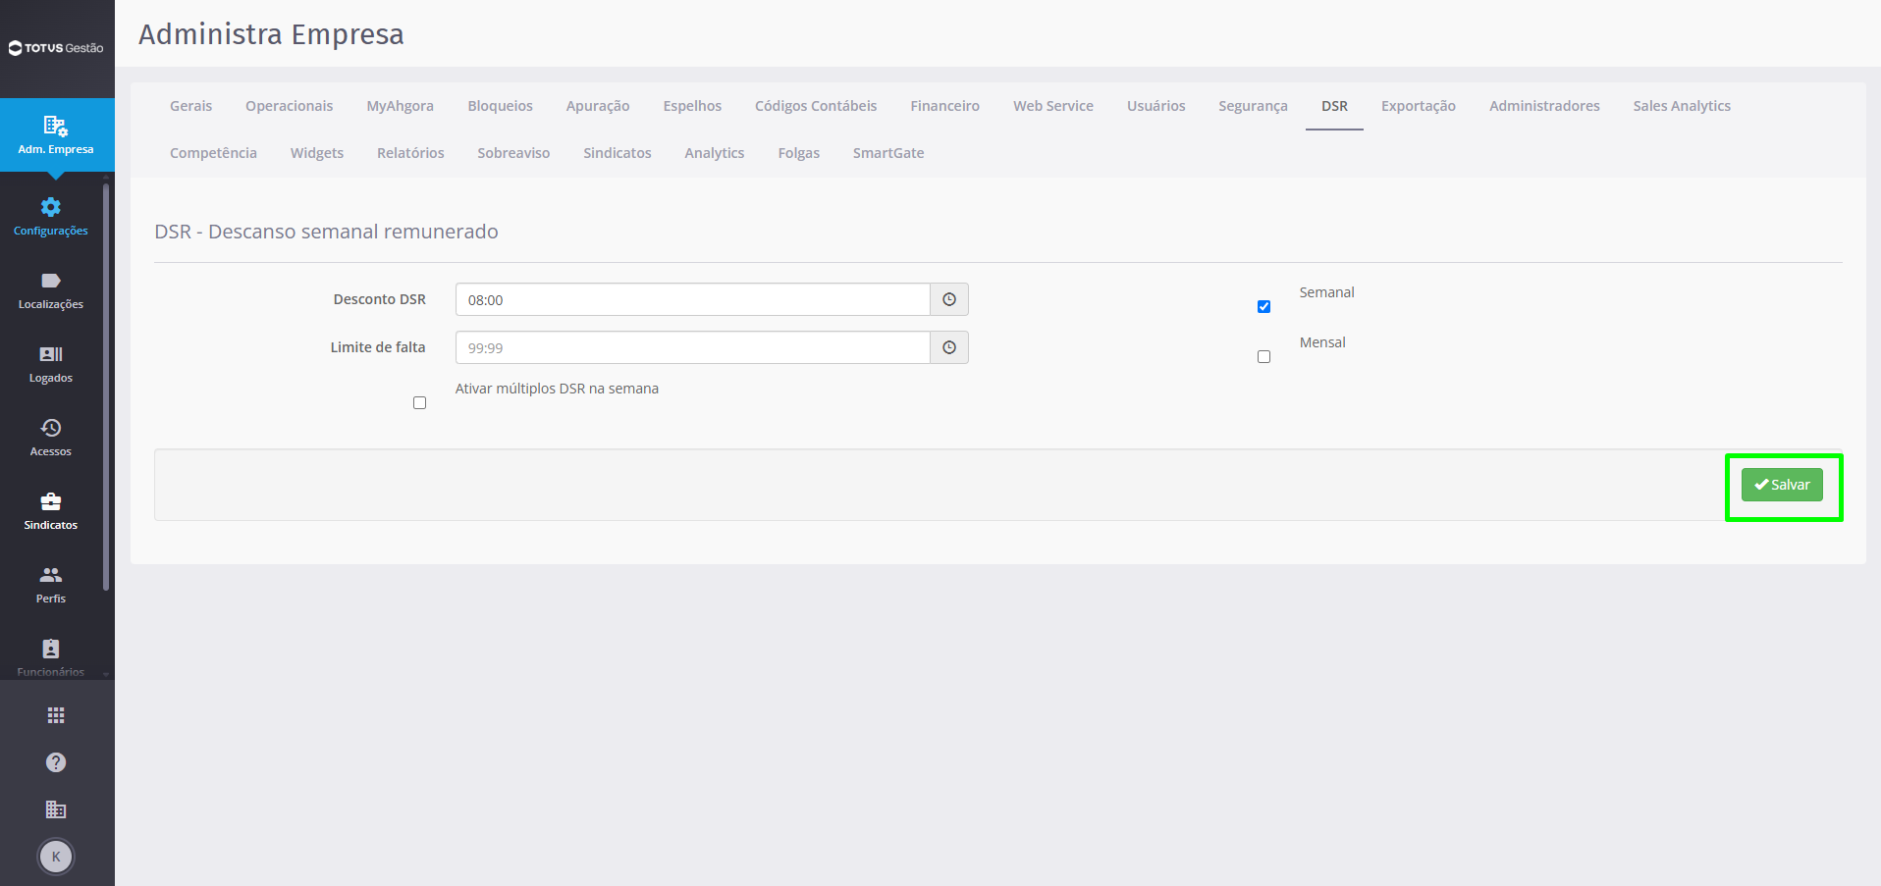The height and width of the screenshot is (886, 1881).
Task: Click the Limite de falta field
Action: (692, 347)
